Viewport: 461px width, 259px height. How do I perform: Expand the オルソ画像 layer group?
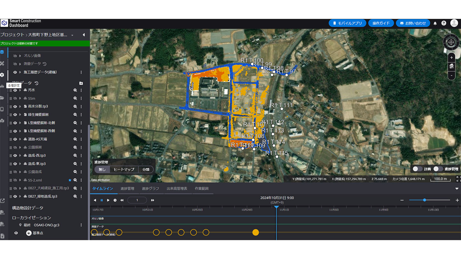tap(20, 56)
